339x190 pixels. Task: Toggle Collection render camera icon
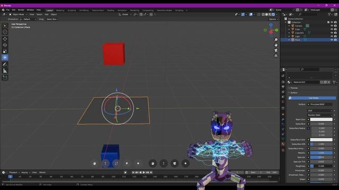[x=335, y=22]
